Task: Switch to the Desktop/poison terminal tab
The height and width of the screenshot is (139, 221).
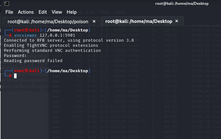Action: tap(48, 22)
